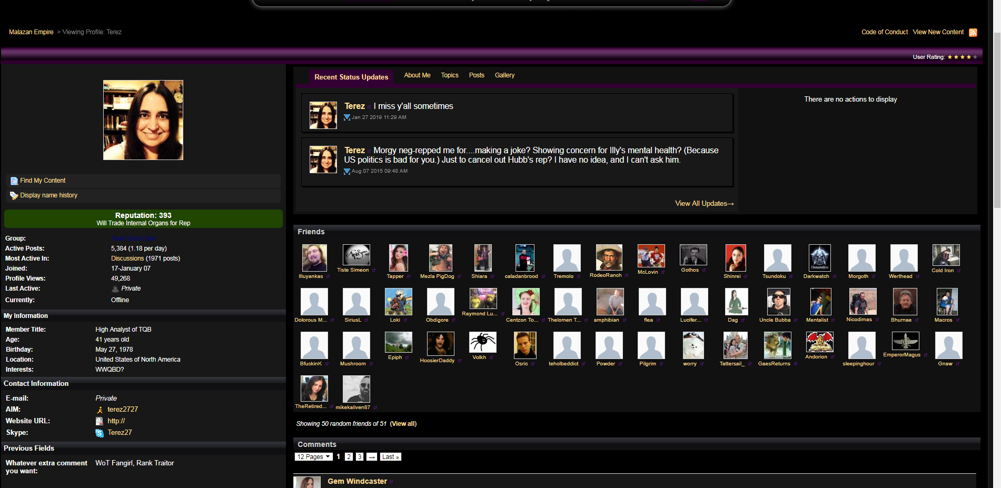Click the name history tag icon
The width and height of the screenshot is (1001, 488).
point(14,196)
